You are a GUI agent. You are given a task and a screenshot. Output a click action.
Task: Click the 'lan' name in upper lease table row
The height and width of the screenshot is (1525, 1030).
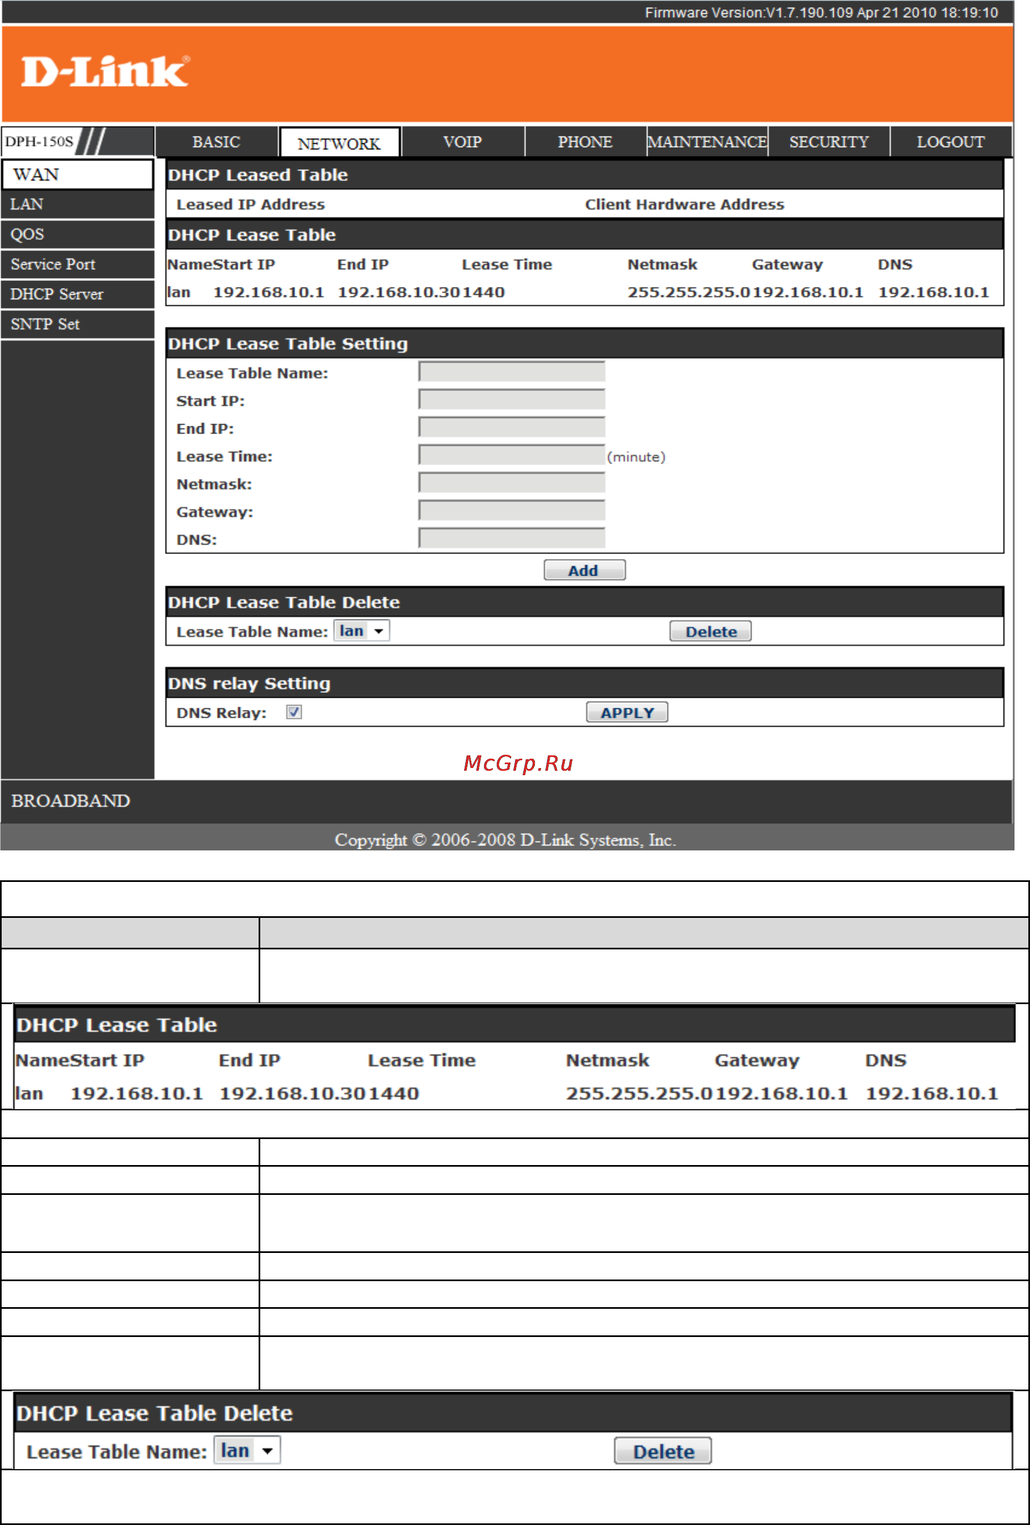coord(178,292)
